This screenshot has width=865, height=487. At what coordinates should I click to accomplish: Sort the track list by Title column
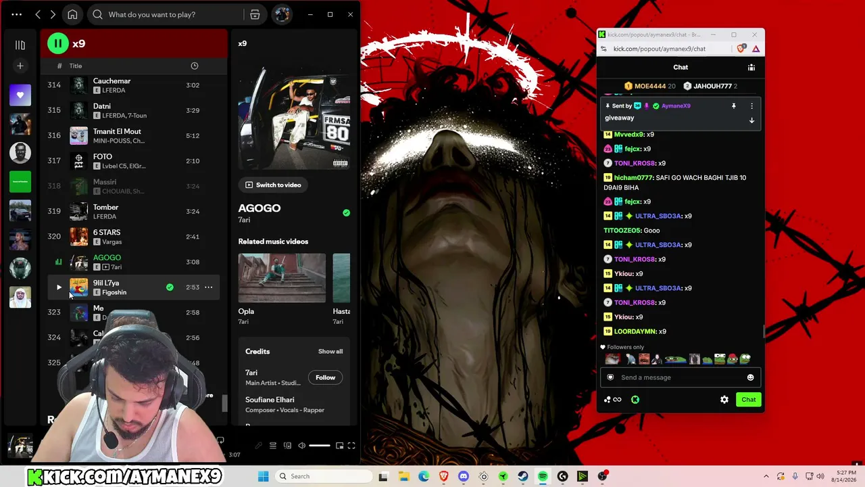pyautogui.click(x=76, y=66)
